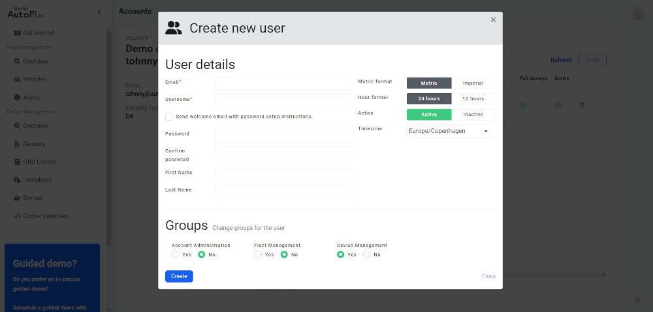This screenshot has height=312, width=653.
Task: Click the Full Access green check icon
Action: [523, 105]
